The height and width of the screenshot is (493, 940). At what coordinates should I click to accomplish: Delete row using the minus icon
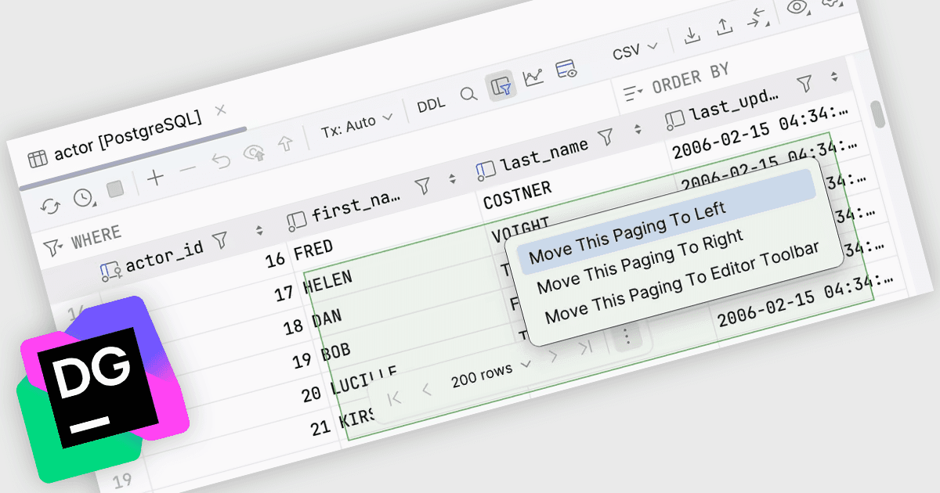(188, 170)
